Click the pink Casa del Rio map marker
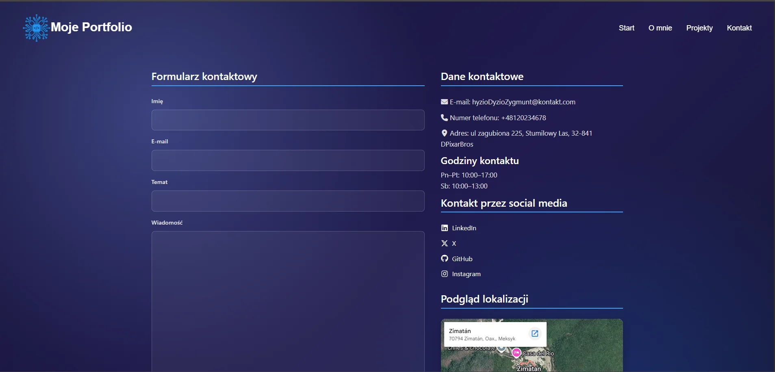Viewport: 775px width, 372px height. tap(516, 353)
